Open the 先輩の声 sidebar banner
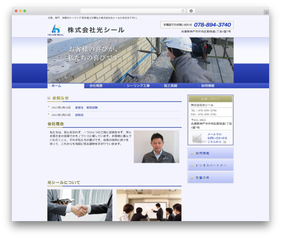The height and width of the screenshot is (238, 281). pyautogui.click(x=210, y=178)
